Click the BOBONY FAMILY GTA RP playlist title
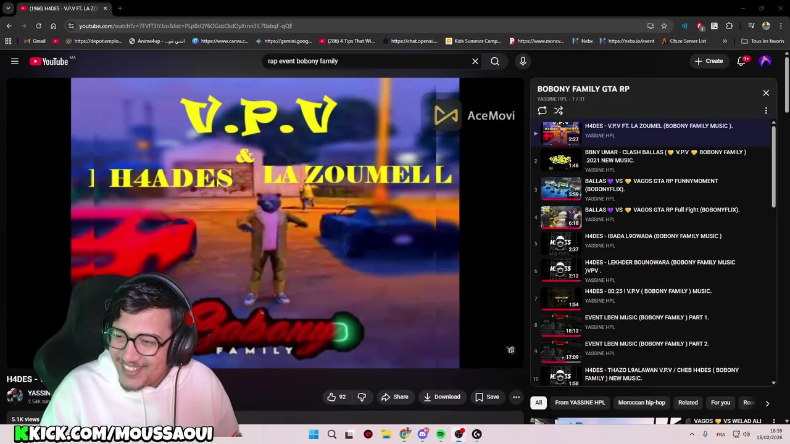Viewport: 790px width, 444px height. (583, 89)
